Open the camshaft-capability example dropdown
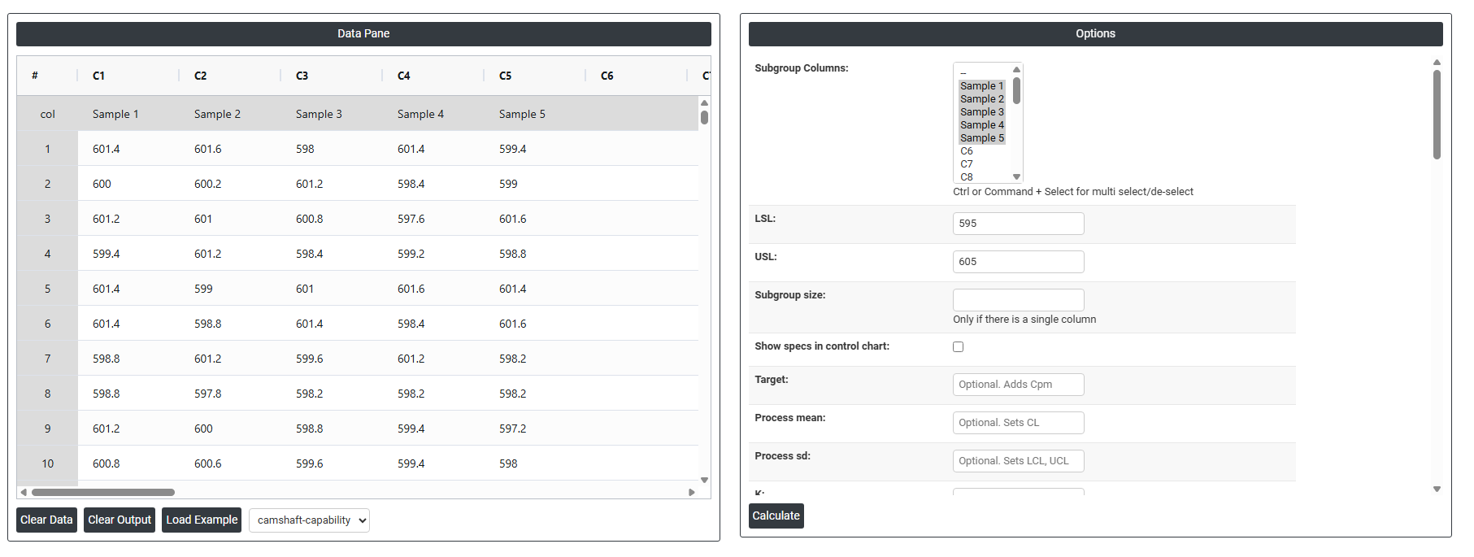Screen dimensions: 1474x557 click(309, 520)
